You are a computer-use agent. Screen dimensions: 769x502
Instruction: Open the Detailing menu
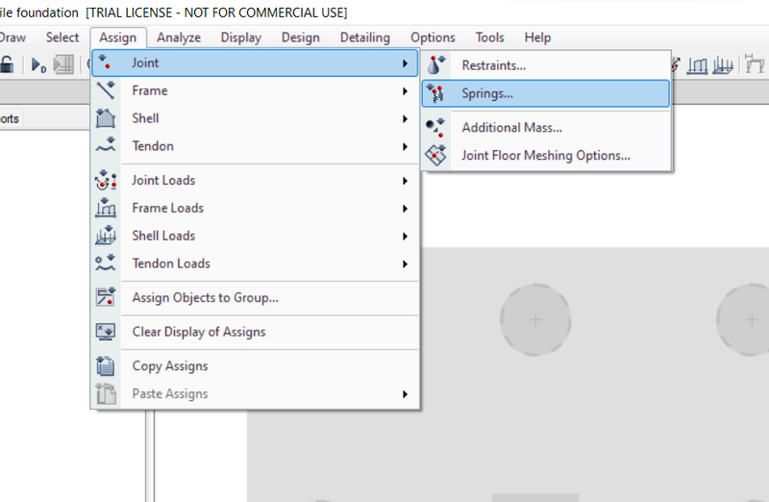[x=365, y=38]
